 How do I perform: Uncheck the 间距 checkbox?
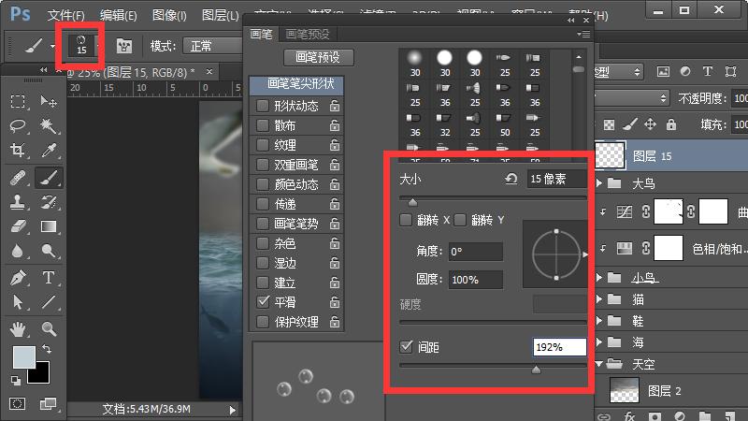[x=406, y=346]
